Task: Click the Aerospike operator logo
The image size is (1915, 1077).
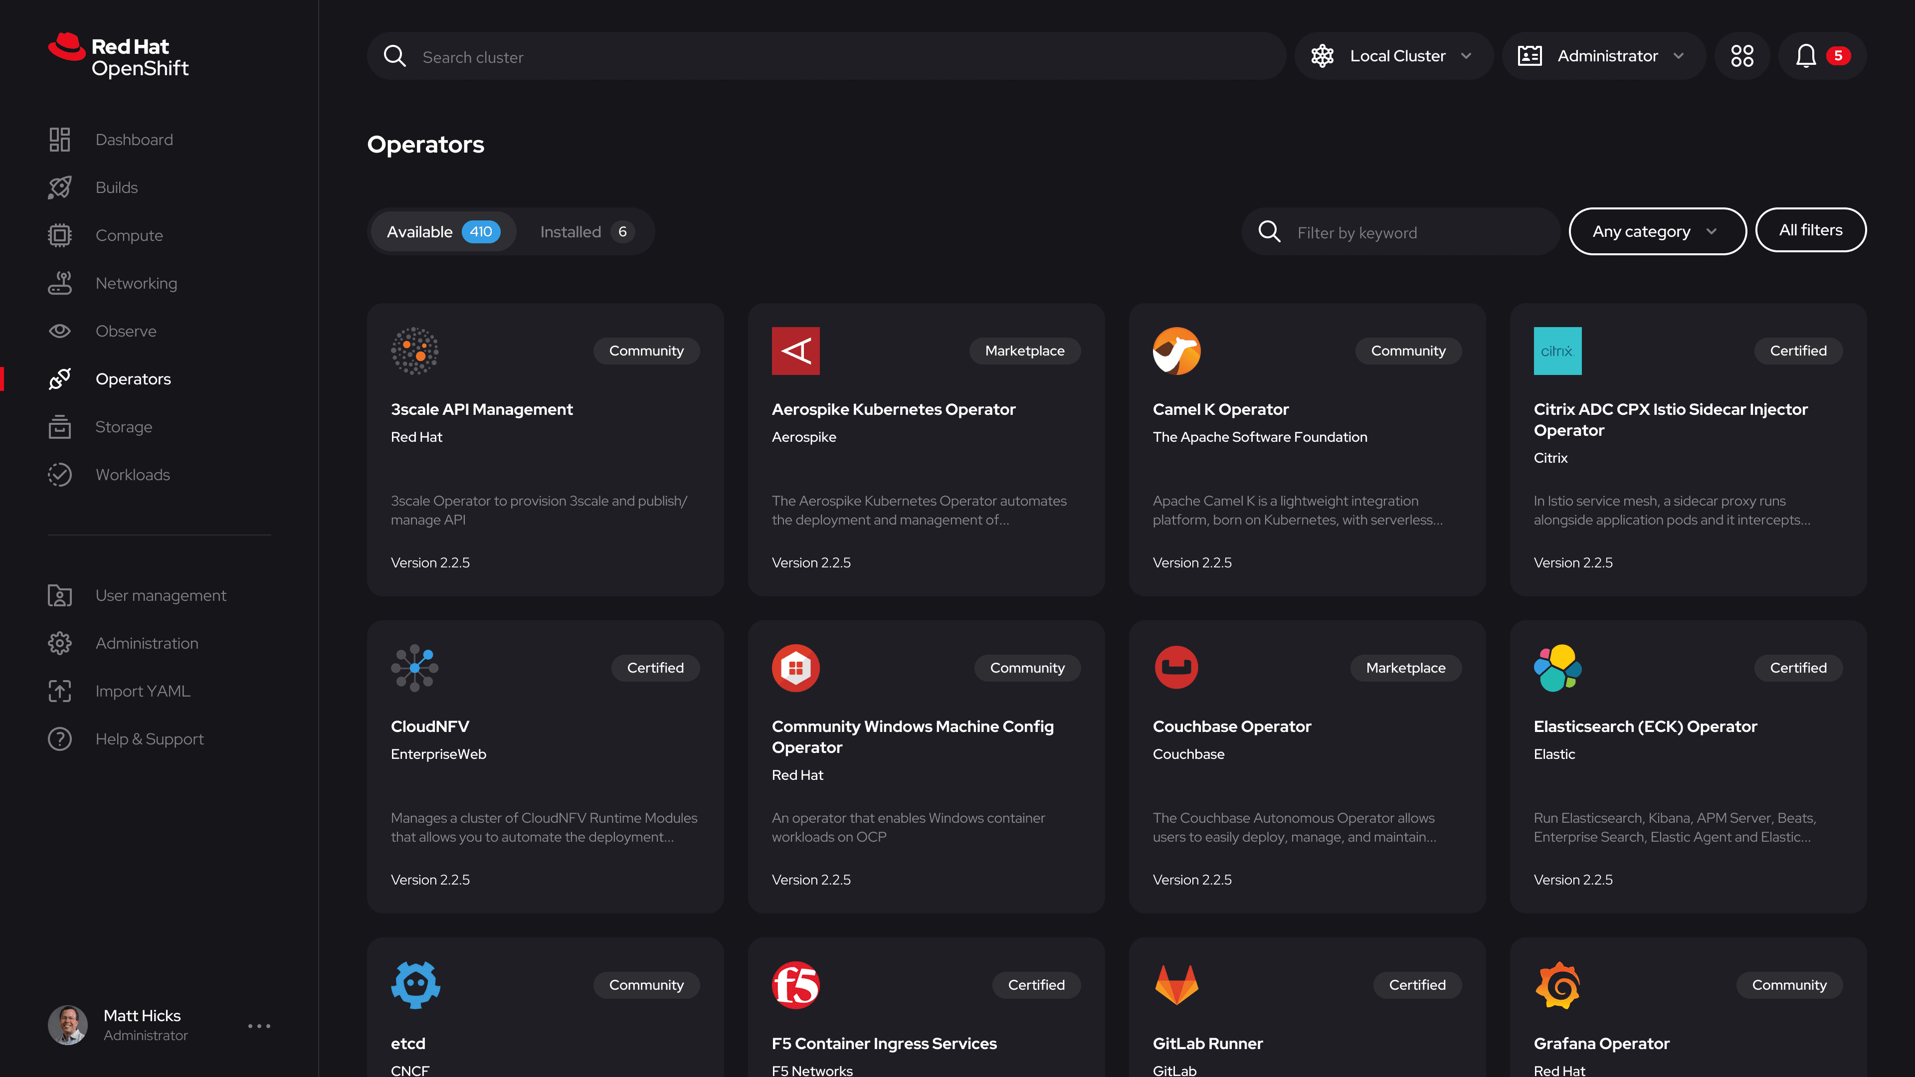Action: coord(795,351)
